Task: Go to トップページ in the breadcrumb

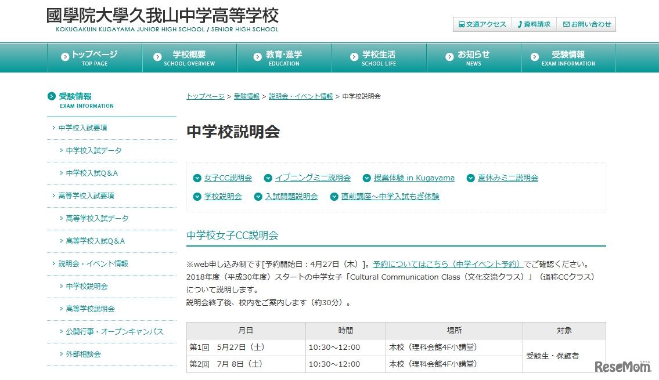Action: pos(206,96)
